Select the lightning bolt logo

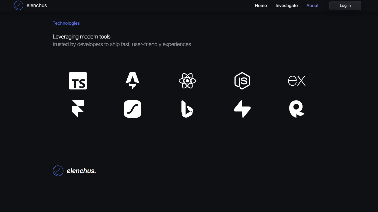[242, 109]
